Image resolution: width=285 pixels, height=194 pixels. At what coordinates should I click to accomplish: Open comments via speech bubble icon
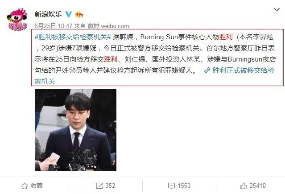point(171,186)
